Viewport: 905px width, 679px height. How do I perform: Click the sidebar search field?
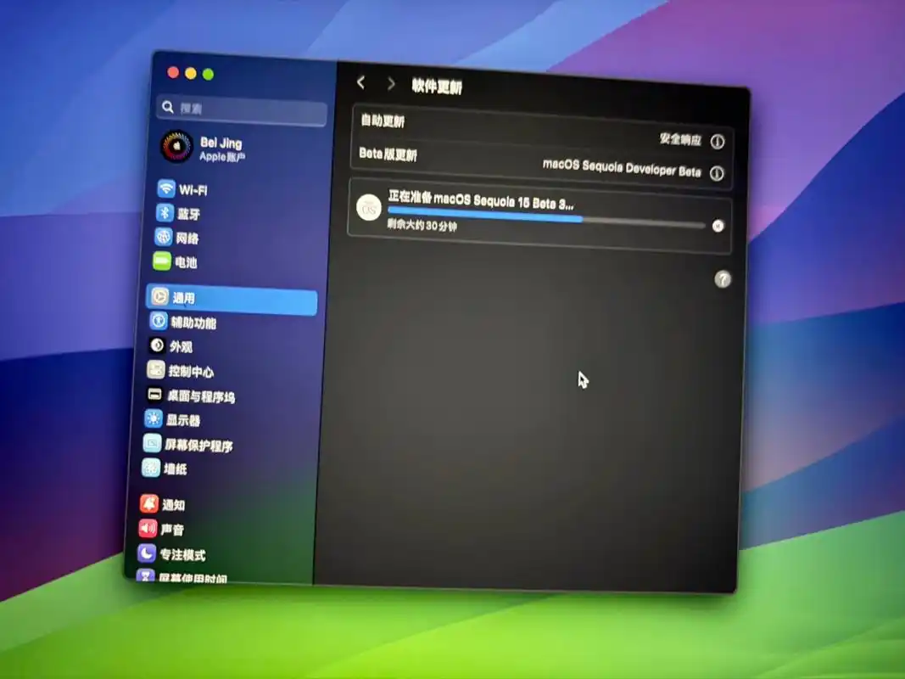(241, 109)
